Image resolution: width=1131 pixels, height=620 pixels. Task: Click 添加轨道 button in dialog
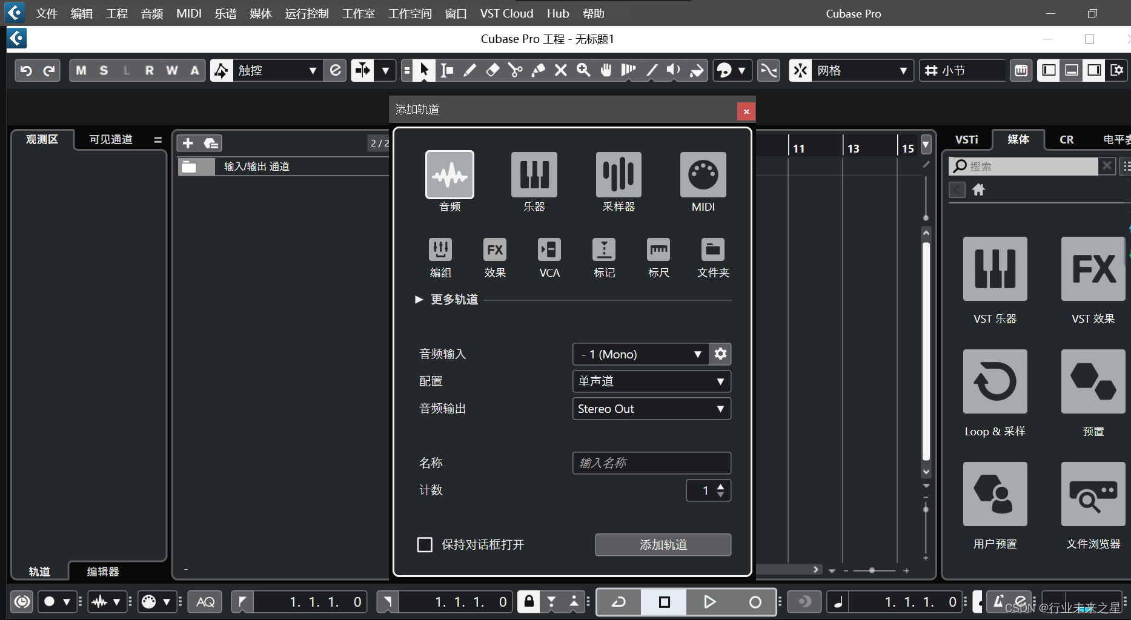pyautogui.click(x=663, y=544)
